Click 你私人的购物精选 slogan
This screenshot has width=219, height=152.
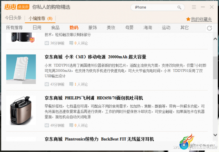[x=51, y=7]
